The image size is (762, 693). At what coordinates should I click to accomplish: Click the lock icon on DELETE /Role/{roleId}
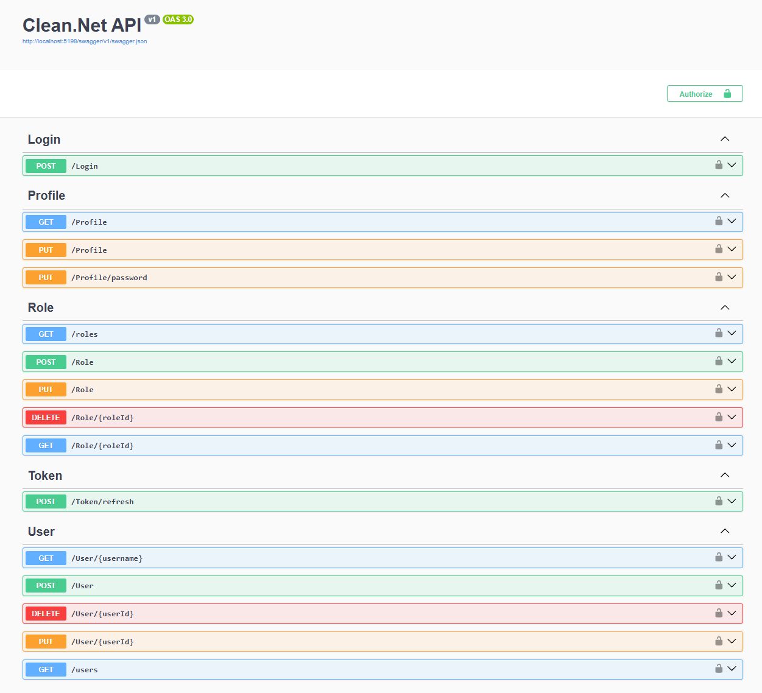click(719, 417)
